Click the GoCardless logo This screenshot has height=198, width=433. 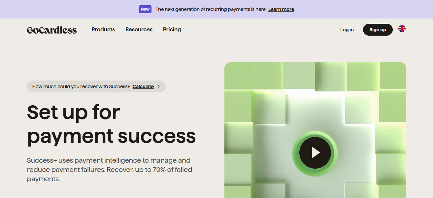click(x=51, y=30)
